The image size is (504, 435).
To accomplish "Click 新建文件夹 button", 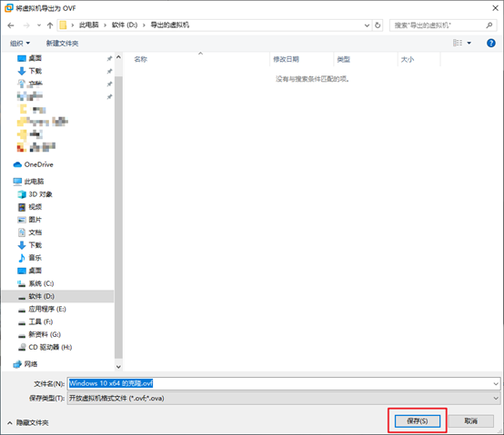I will [x=63, y=43].
